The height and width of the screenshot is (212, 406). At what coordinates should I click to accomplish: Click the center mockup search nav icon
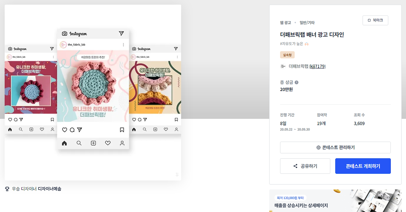tap(79, 143)
